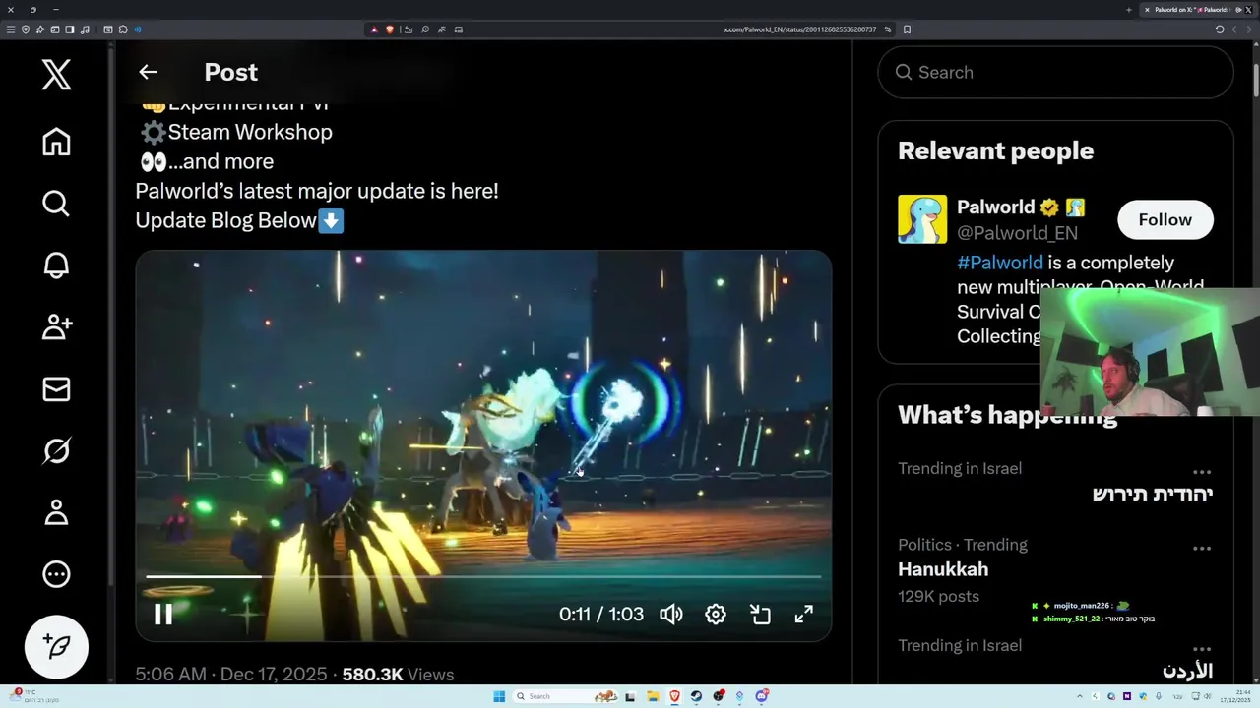Toggle picture-in-picture for the video
The image size is (1260, 708).
tap(760, 615)
